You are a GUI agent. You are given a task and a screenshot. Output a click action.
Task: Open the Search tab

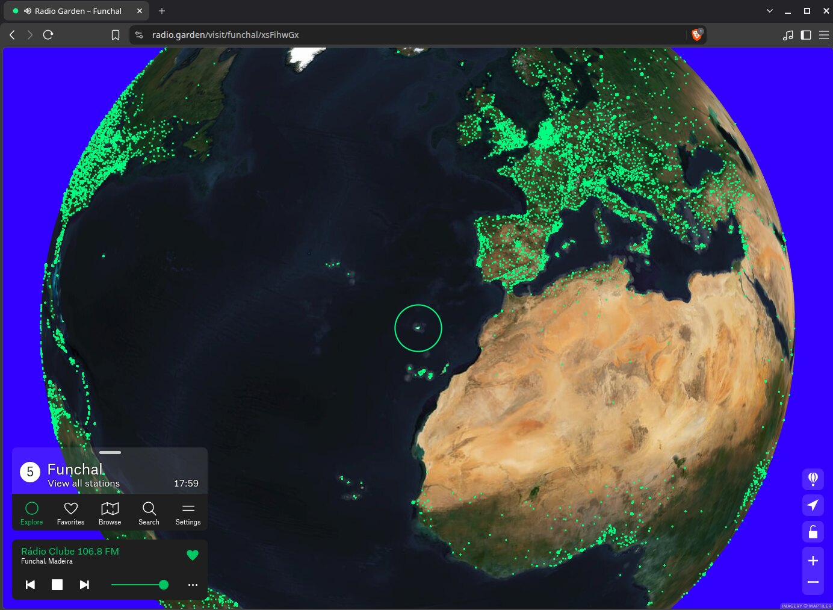149,513
